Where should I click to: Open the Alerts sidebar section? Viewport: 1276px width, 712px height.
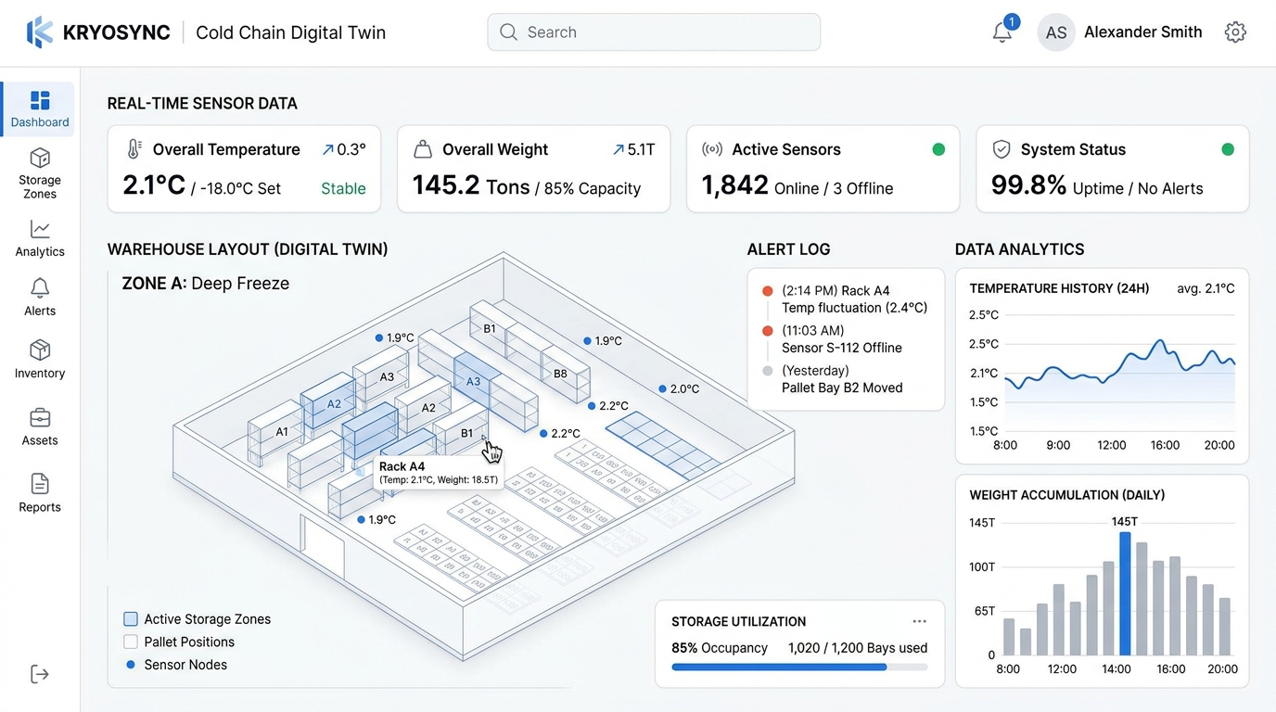[40, 298]
